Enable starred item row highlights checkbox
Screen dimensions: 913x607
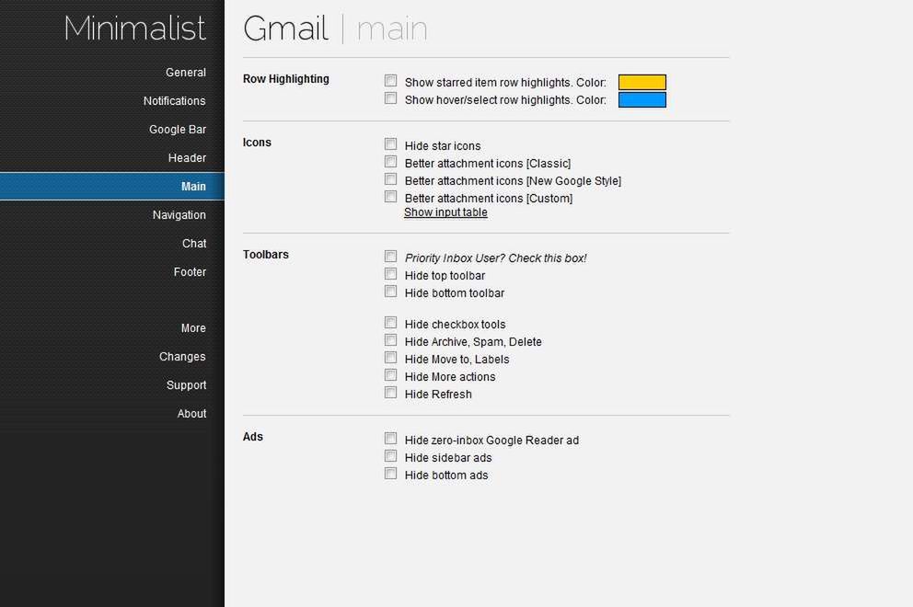[x=391, y=80]
